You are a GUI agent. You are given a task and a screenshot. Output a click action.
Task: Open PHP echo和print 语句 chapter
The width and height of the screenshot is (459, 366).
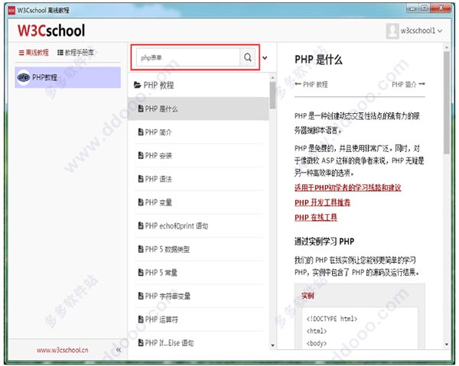coord(198,225)
